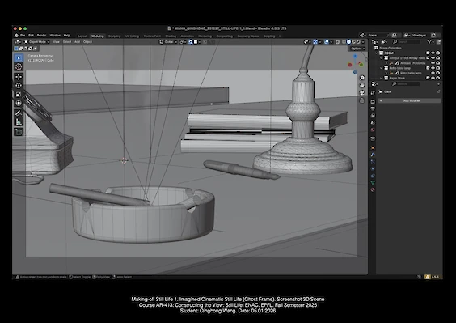Open the Scene properties tab
This screenshot has height=323, width=456.
[373, 122]
